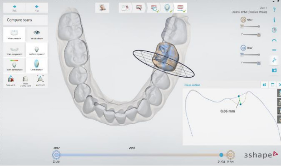Advance with the Next arrow button
This screenshot has height=166, width=281.
click(x=37, y=8)
